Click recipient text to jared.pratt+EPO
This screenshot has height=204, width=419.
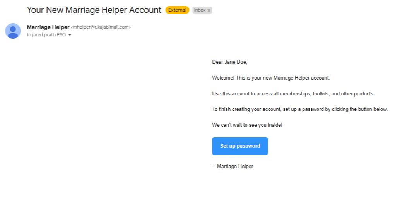pos(46,35)
